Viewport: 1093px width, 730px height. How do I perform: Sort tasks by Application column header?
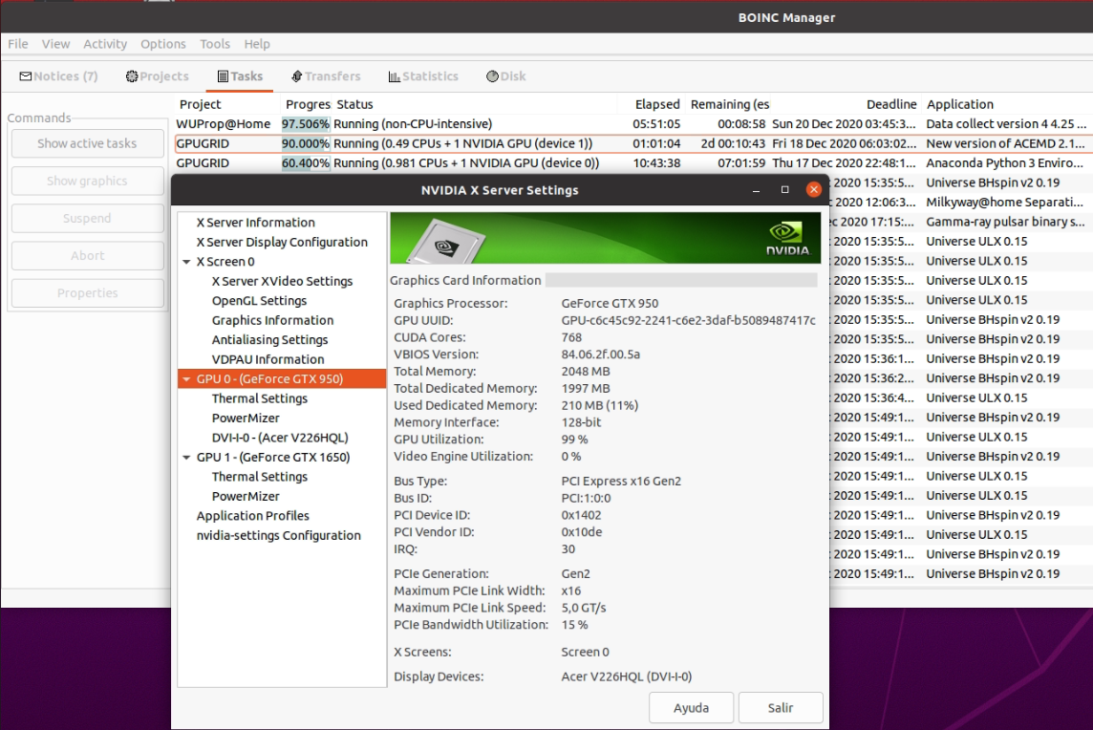[1007, 104]
